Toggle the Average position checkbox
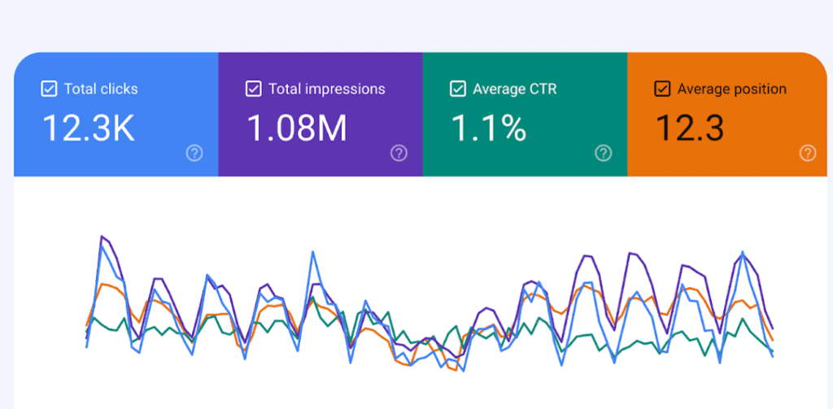This screenshot has width=833, height=409. point(662,89)
